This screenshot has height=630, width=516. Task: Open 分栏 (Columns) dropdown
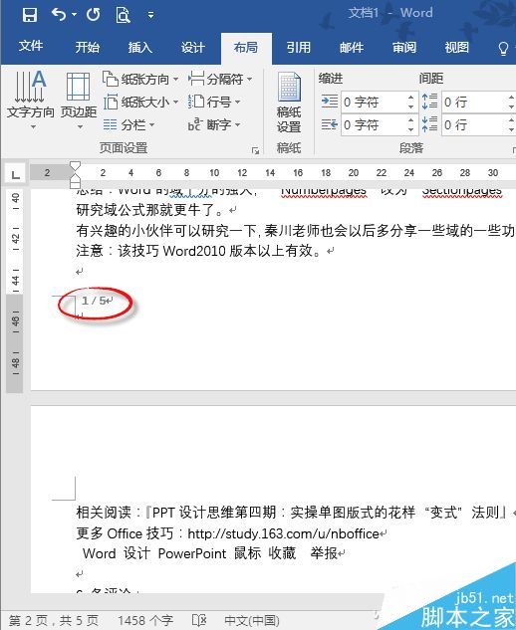[x=129, y=125]
